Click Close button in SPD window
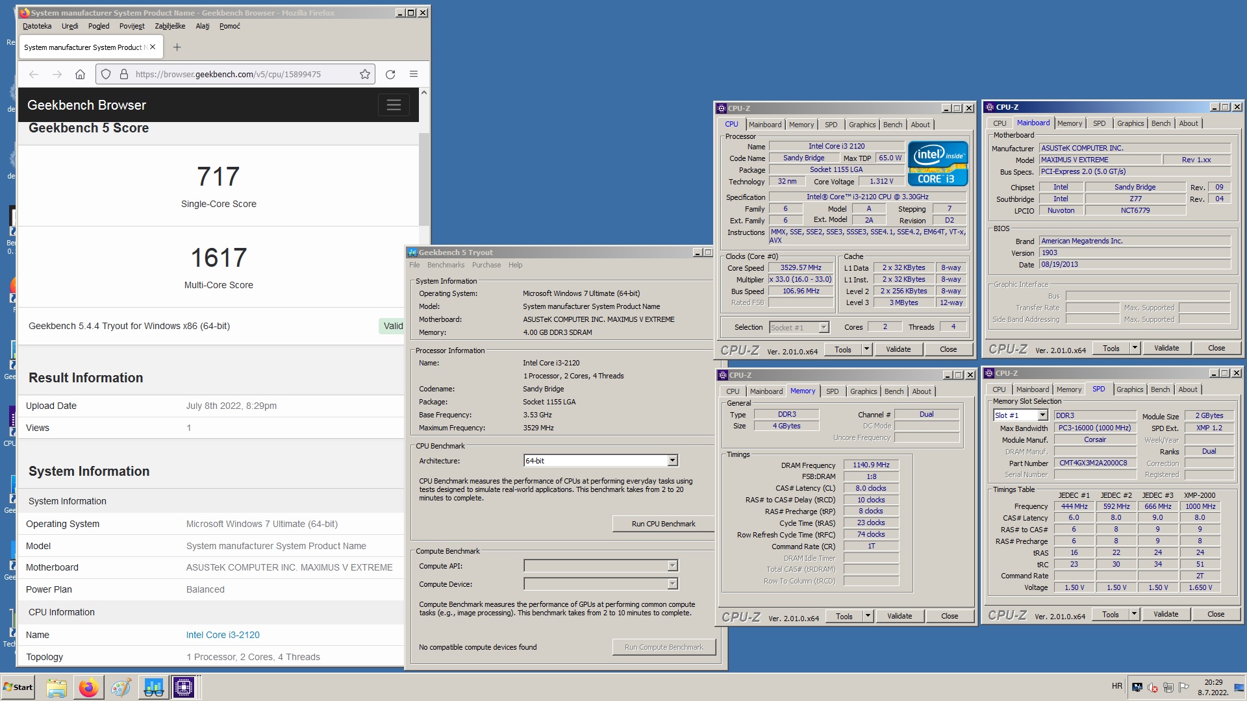The width and height of the screenshot is (1247, 701). tap(1216, 614)
